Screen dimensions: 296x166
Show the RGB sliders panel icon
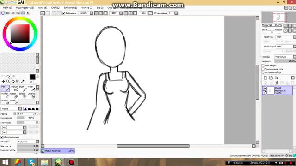(x=8, y=13)
